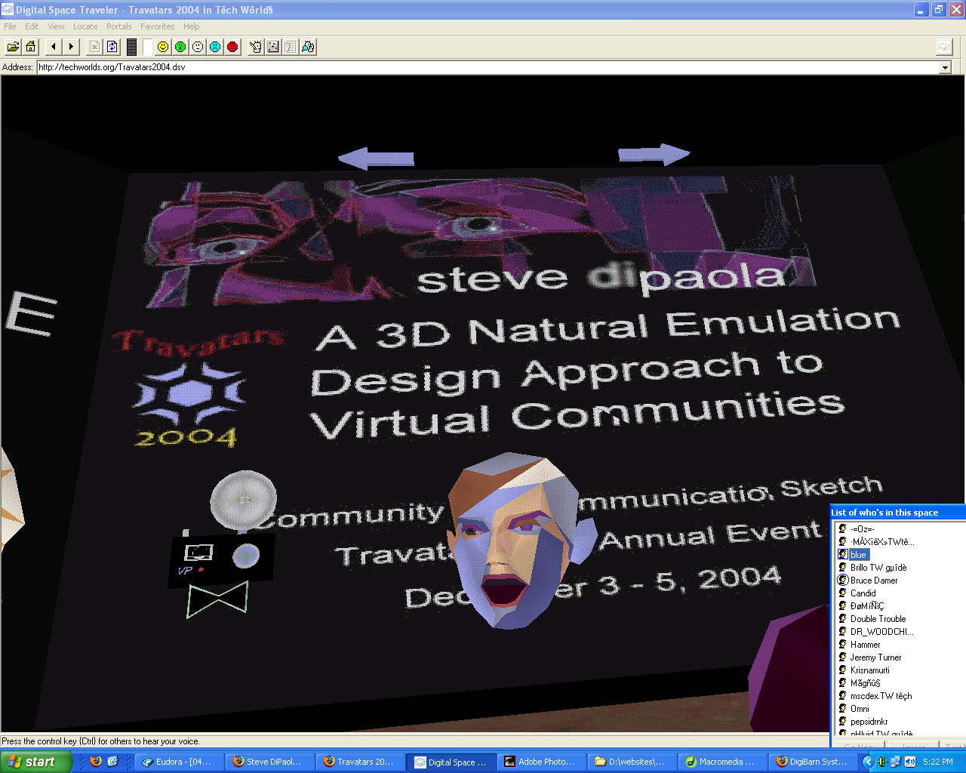Open the Favorites menu
The height and width of the screenshot is (773, 966).
[x=157, y=26]
